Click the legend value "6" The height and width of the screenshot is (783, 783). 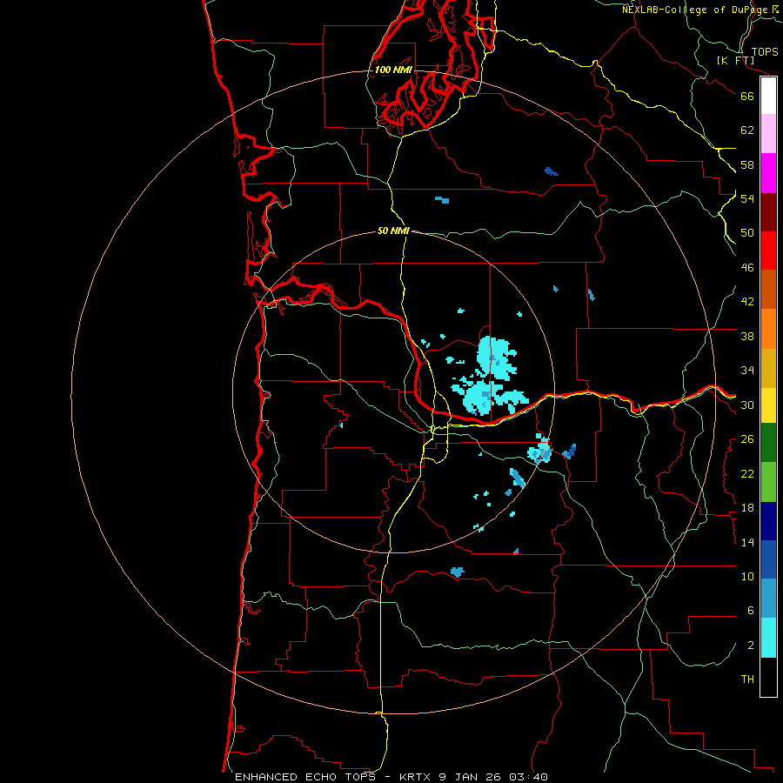pos(751,611)
